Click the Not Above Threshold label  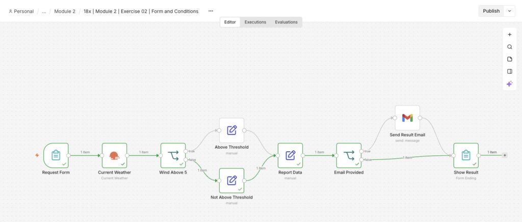232,198
